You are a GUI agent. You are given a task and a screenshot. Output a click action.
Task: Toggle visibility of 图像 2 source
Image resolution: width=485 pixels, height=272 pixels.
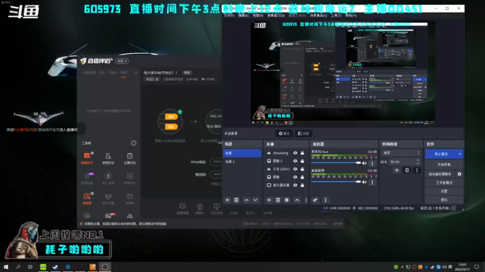295,161
